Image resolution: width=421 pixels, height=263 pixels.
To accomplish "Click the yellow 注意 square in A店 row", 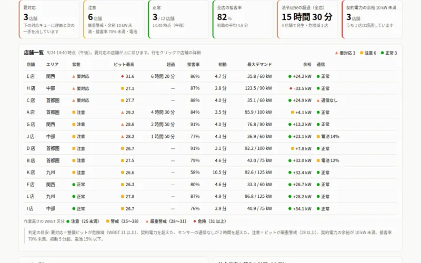I will point(74,113).
